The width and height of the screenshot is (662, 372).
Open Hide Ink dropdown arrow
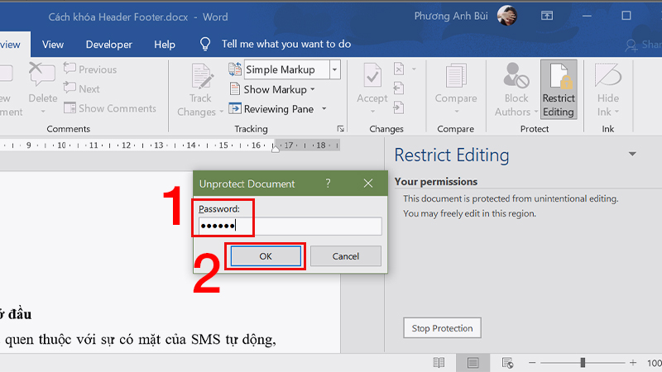[616, 112]
